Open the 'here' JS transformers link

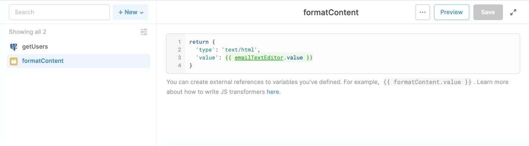[x=273, y=92]
